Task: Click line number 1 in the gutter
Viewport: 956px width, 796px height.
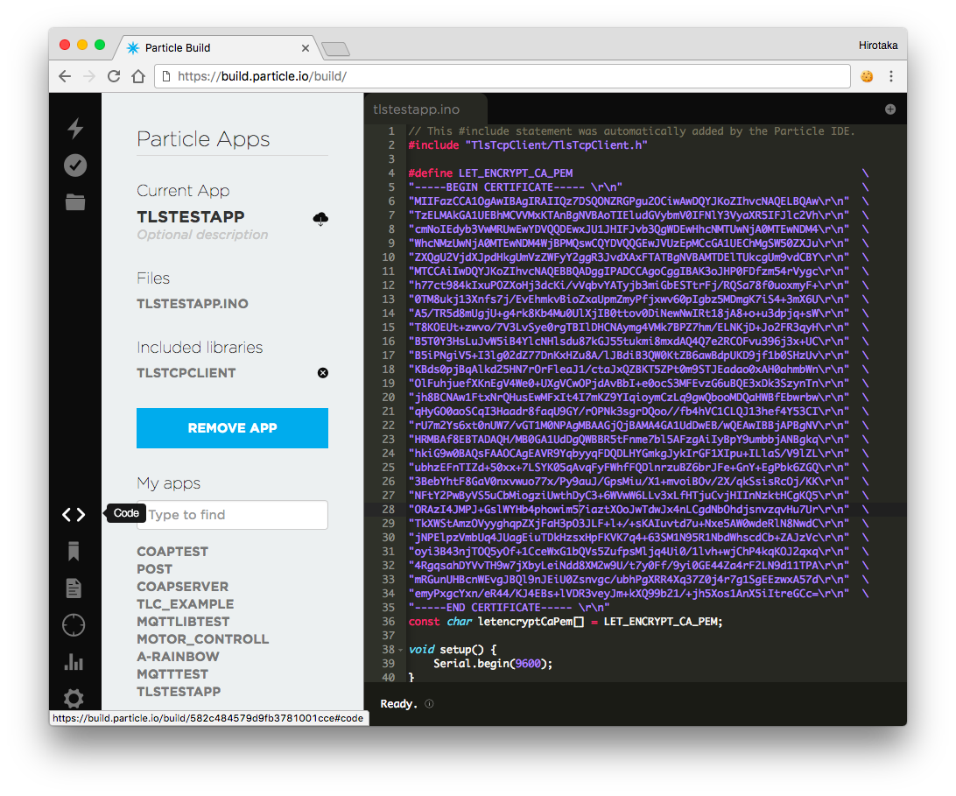Action: coord(391,131)
